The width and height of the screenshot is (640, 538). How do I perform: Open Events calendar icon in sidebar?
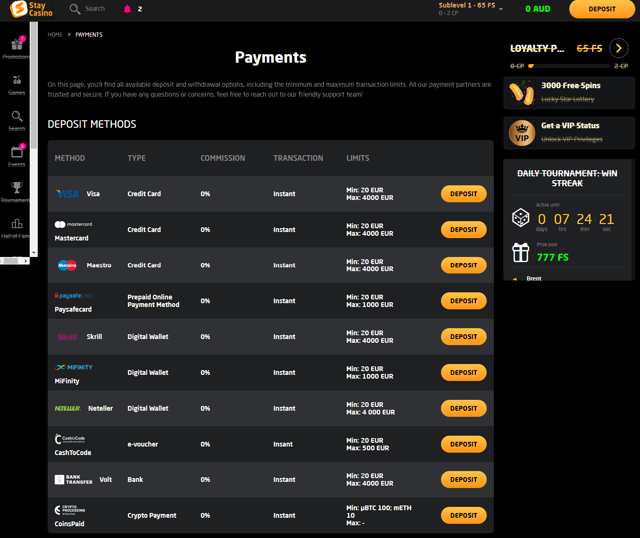click(x=17, y=152)
